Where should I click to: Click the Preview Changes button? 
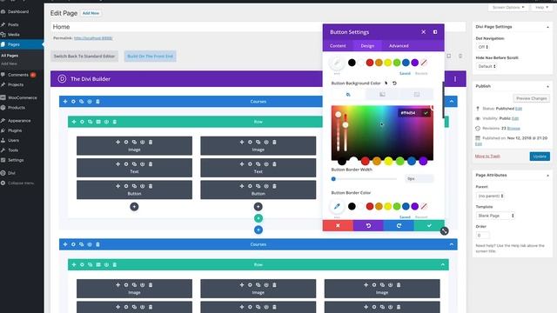pos(531,98)
